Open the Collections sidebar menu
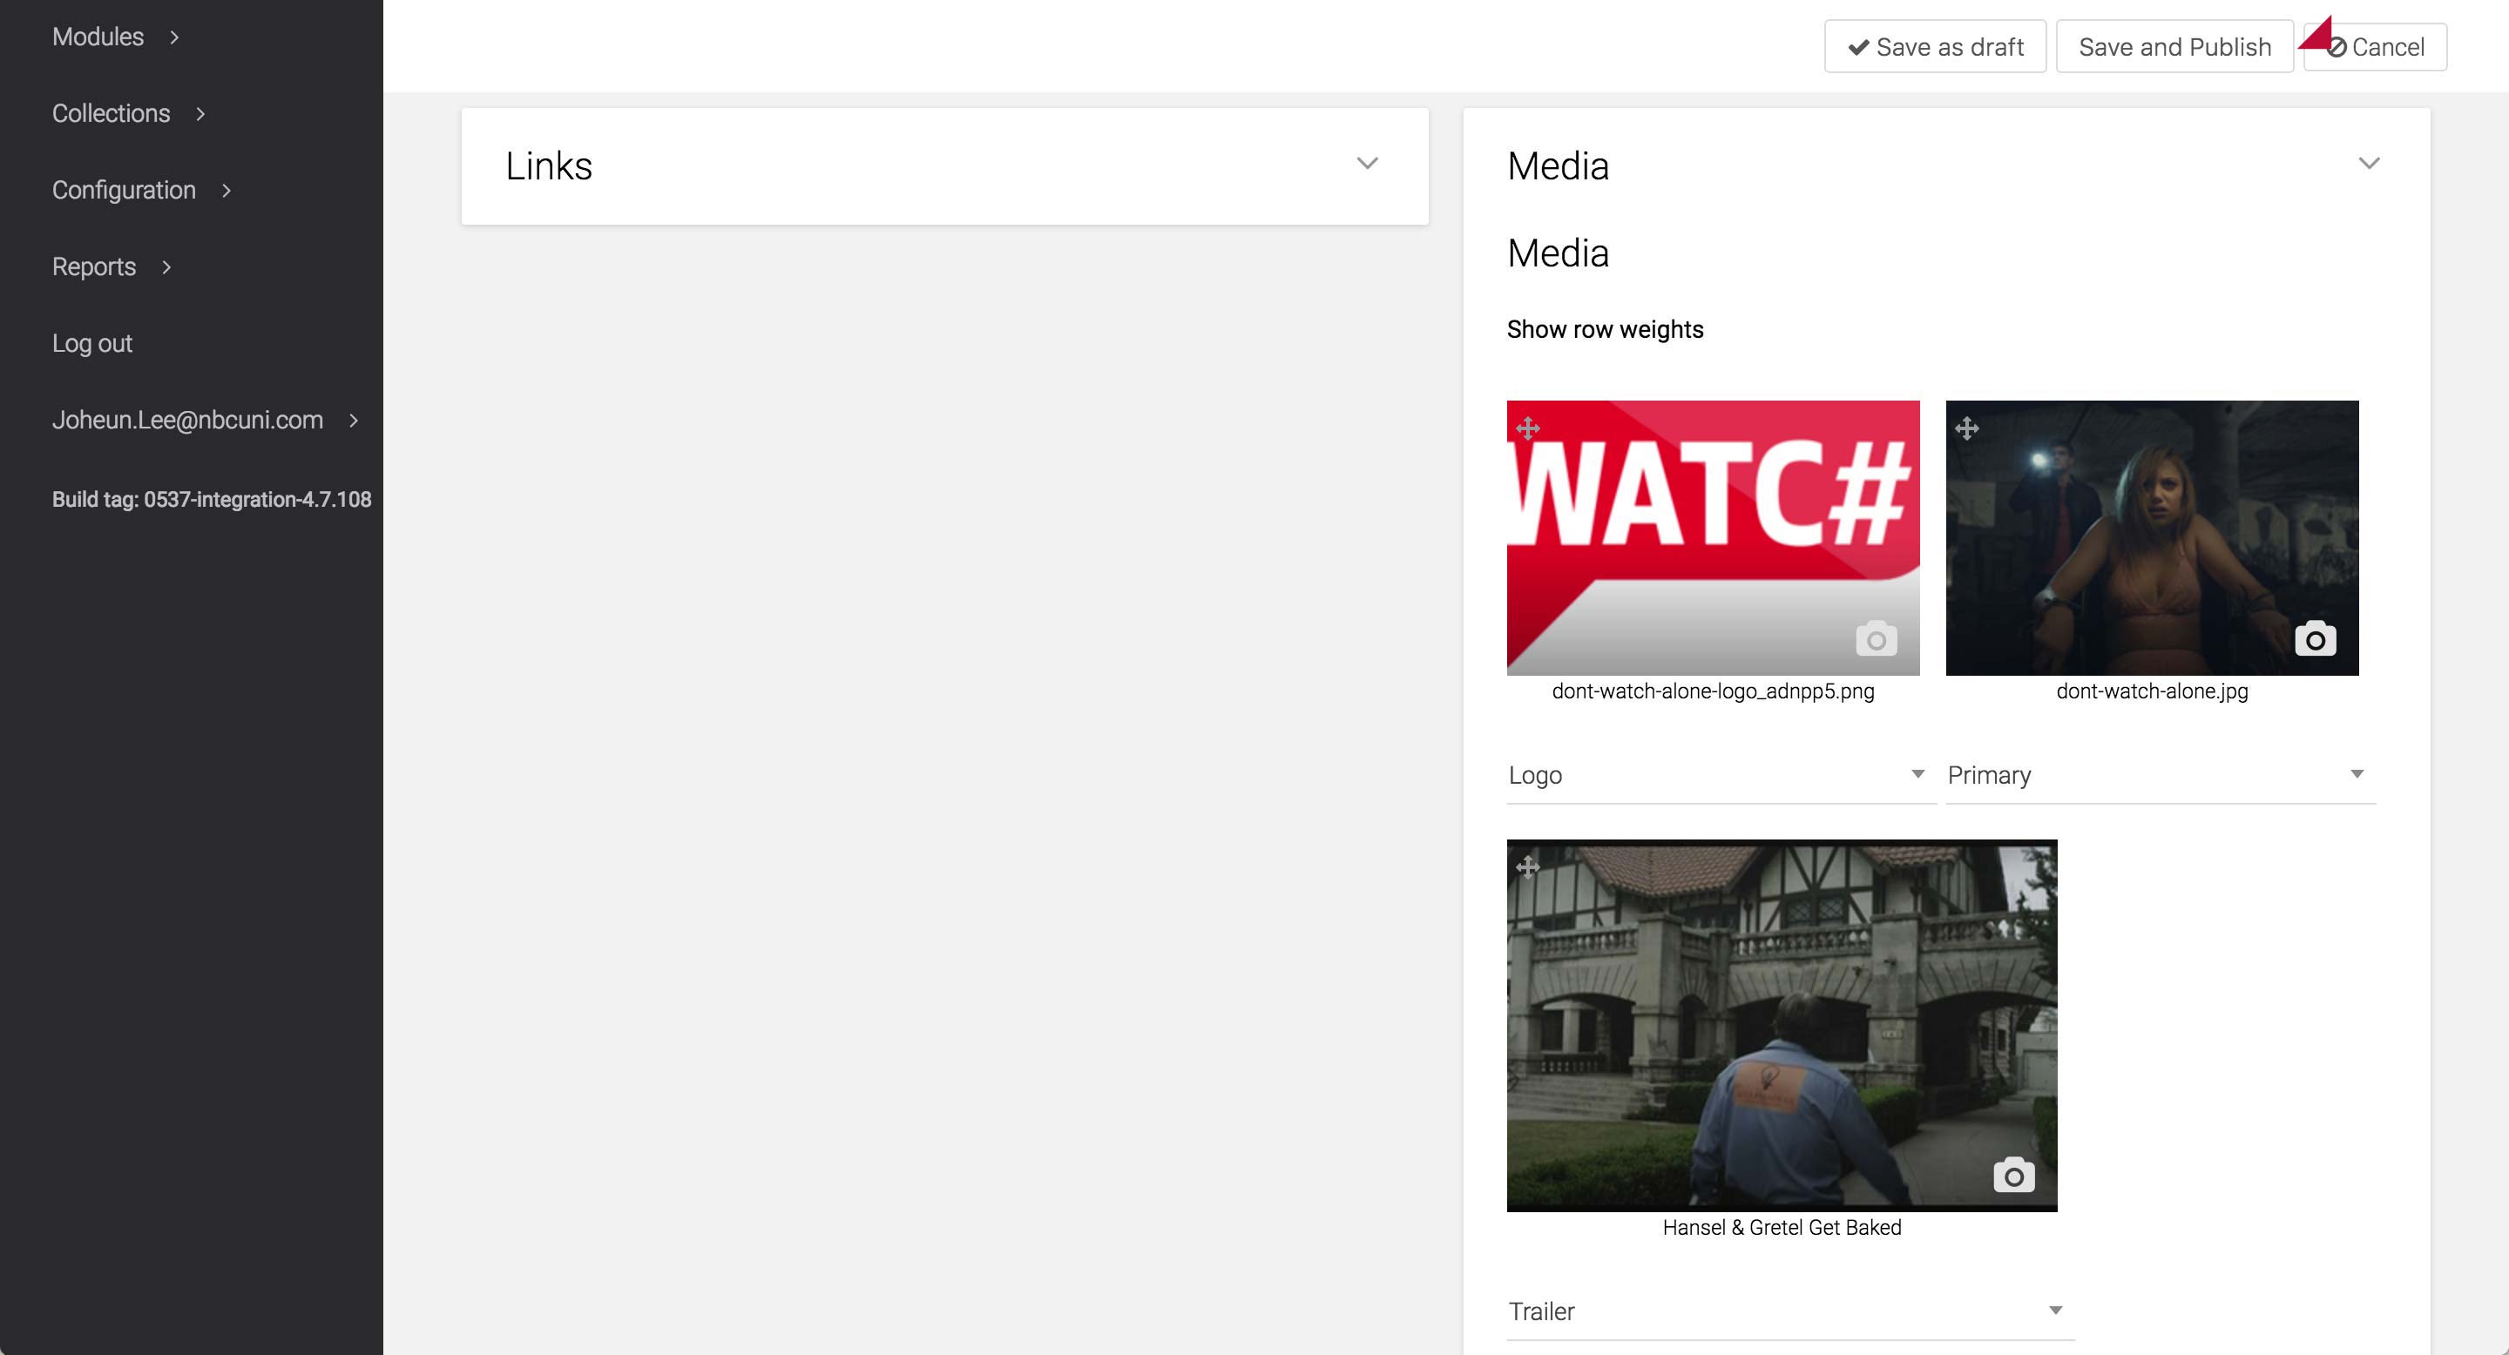 click(111, 114)
